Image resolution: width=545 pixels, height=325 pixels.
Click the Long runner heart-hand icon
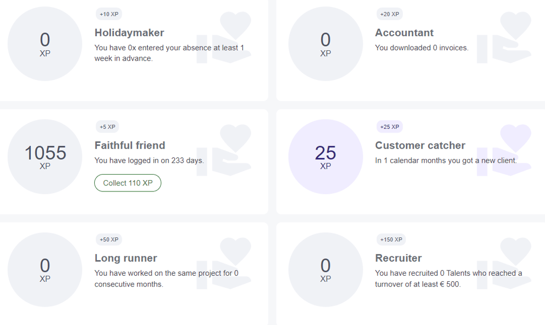coord(225,263)
